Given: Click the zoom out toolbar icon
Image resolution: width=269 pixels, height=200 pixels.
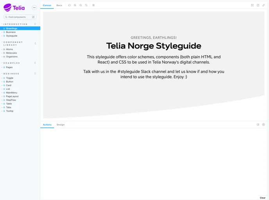Looking at the screenshot, I should tap(81, 5).
